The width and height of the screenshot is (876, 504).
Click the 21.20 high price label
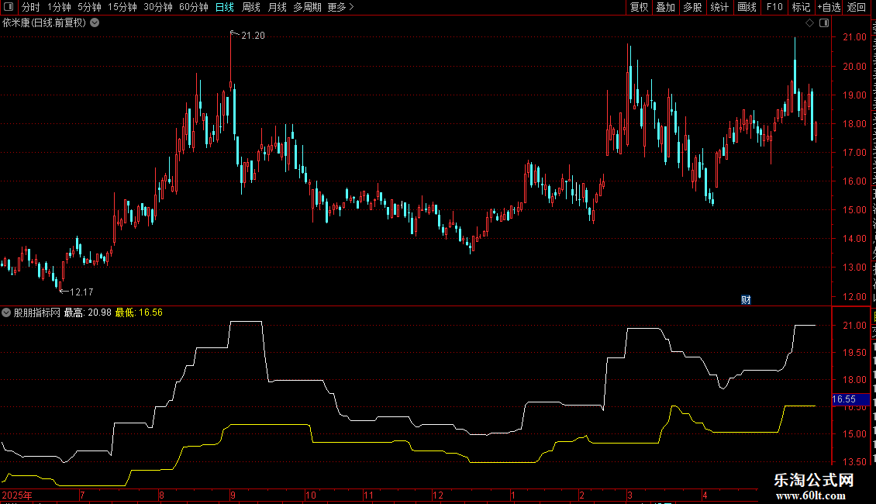(x=253, y=36)
